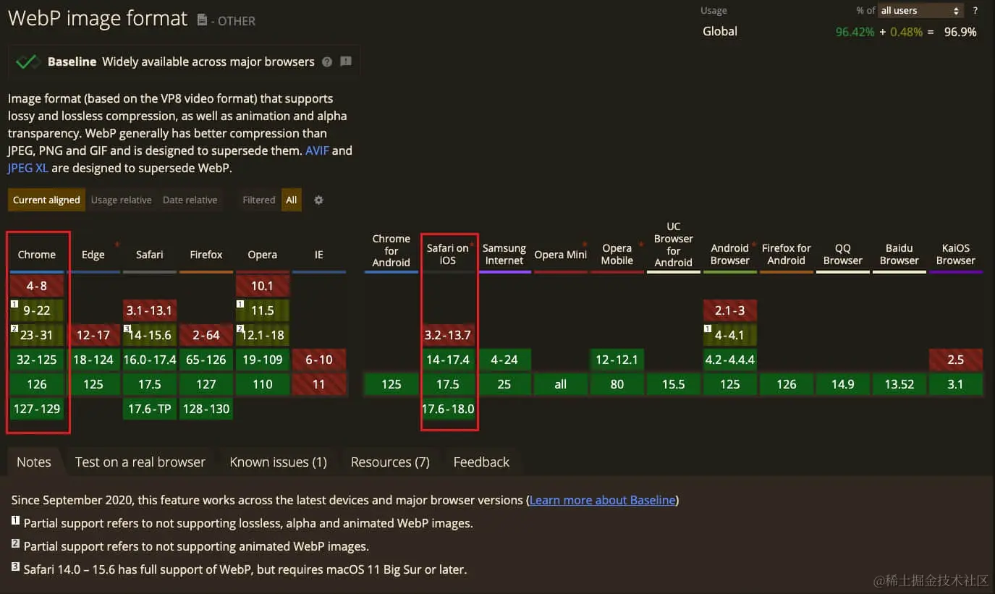Click the Opera Mobile header
Screen dimensions: 995x594
(617, 254)
